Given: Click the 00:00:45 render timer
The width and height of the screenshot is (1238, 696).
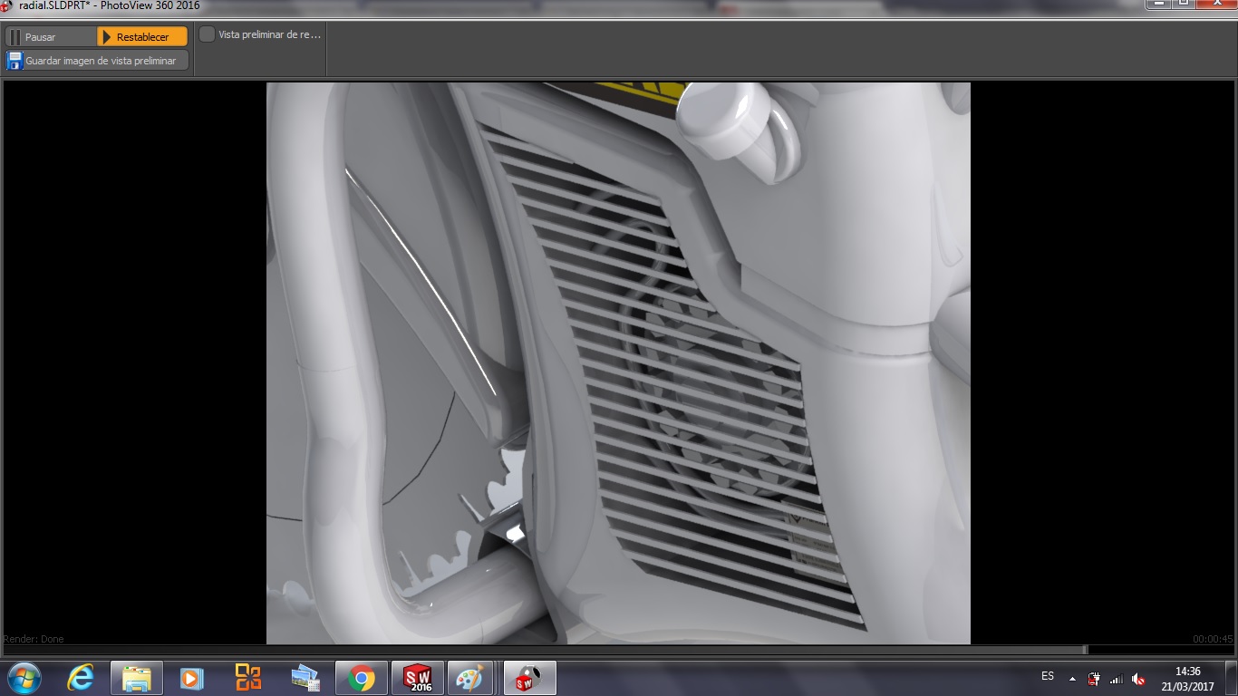Looking at the screenshot, I should [1213, 639].
